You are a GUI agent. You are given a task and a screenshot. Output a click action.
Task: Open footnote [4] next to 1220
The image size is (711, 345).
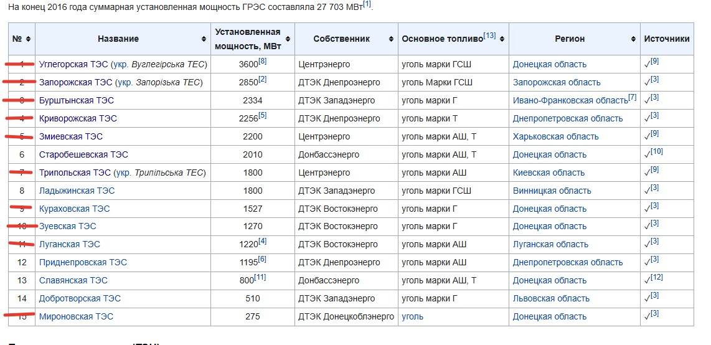pyautogui.click(x=263, y=241)
